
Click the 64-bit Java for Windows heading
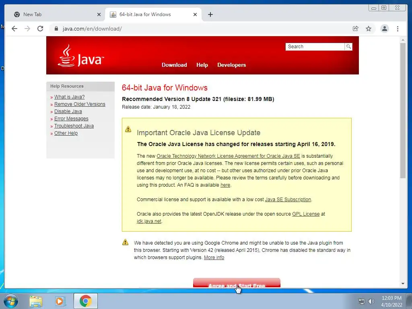point(165,87)
